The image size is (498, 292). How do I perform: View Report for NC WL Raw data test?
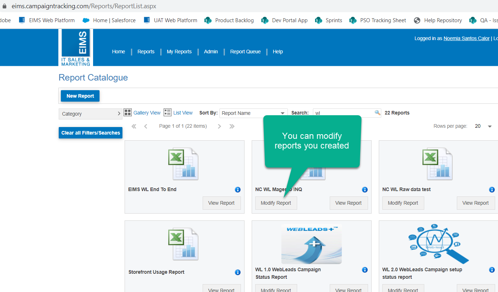(476, 203)
